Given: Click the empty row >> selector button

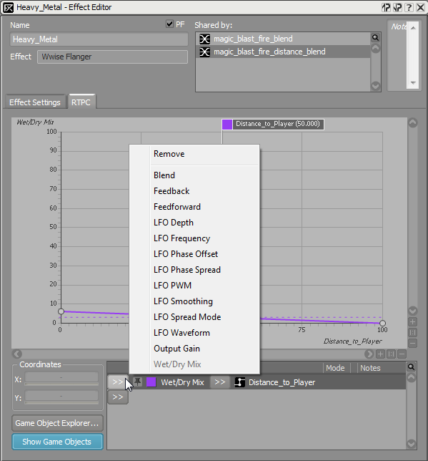Looking at the screenshot, I should 118,397.
